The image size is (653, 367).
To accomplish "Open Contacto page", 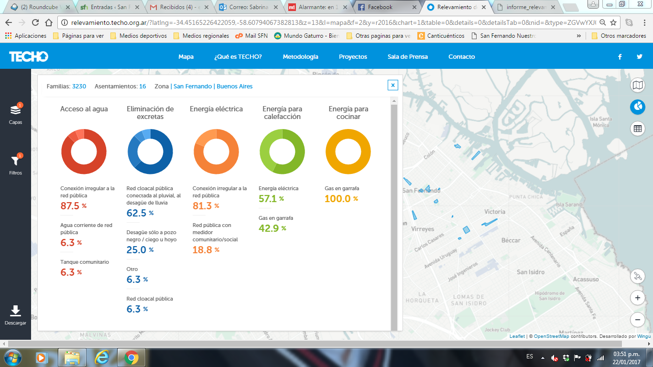I will (x=462, y=56).
